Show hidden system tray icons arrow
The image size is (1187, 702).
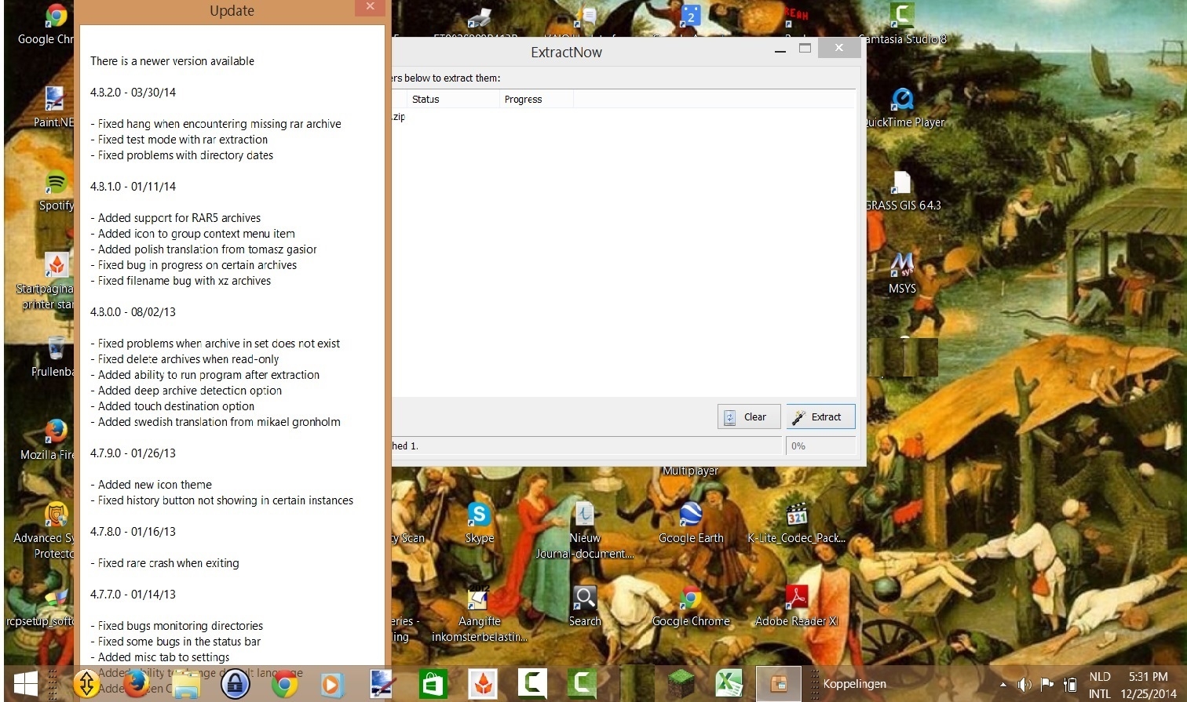(1003, 685)
